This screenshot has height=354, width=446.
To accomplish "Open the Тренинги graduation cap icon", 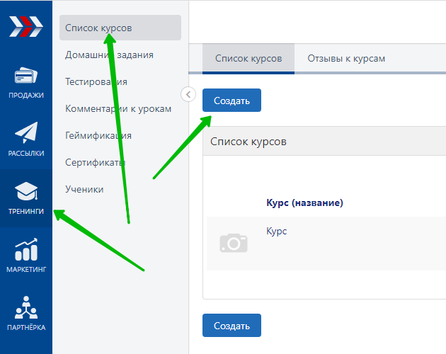I will tap(26, 192).
